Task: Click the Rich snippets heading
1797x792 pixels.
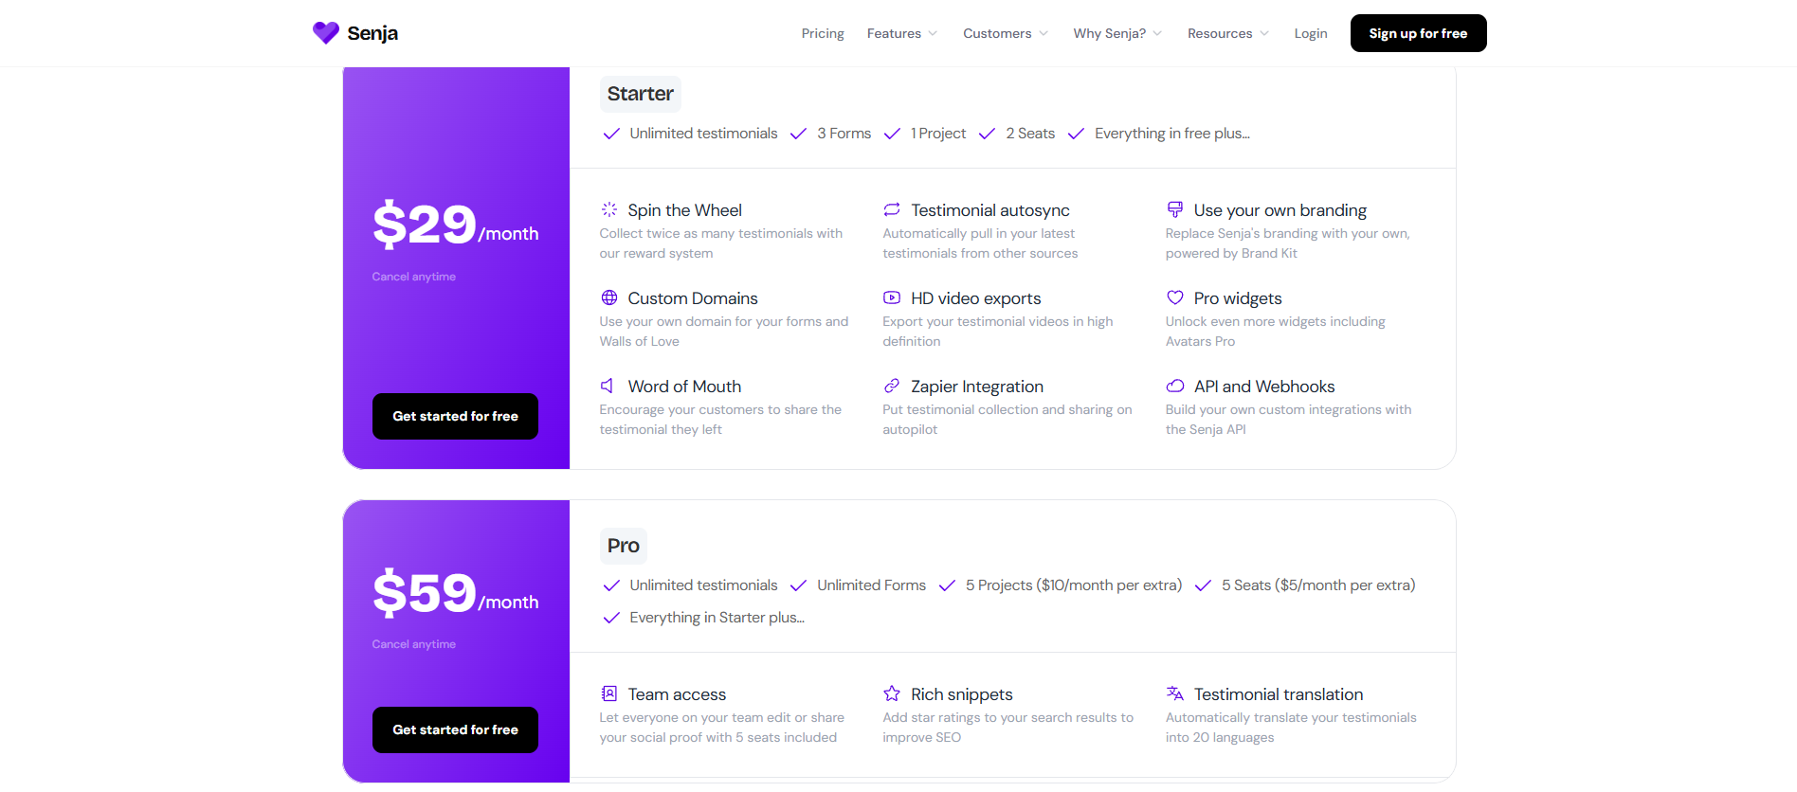Action: coord(962,694)
